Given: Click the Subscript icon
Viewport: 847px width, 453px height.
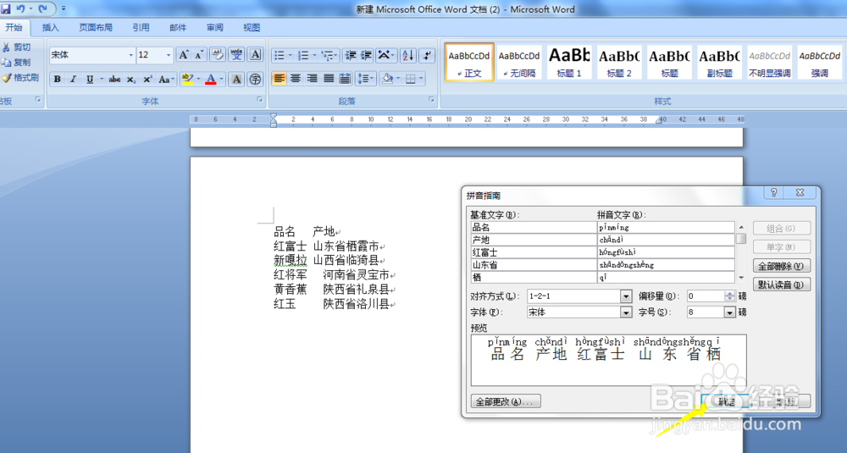Looking at the screenshot, I should [131, 80].
